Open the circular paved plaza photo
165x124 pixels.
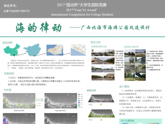tap(130, 69)
